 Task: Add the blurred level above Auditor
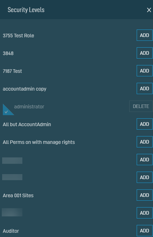(144, 213)
